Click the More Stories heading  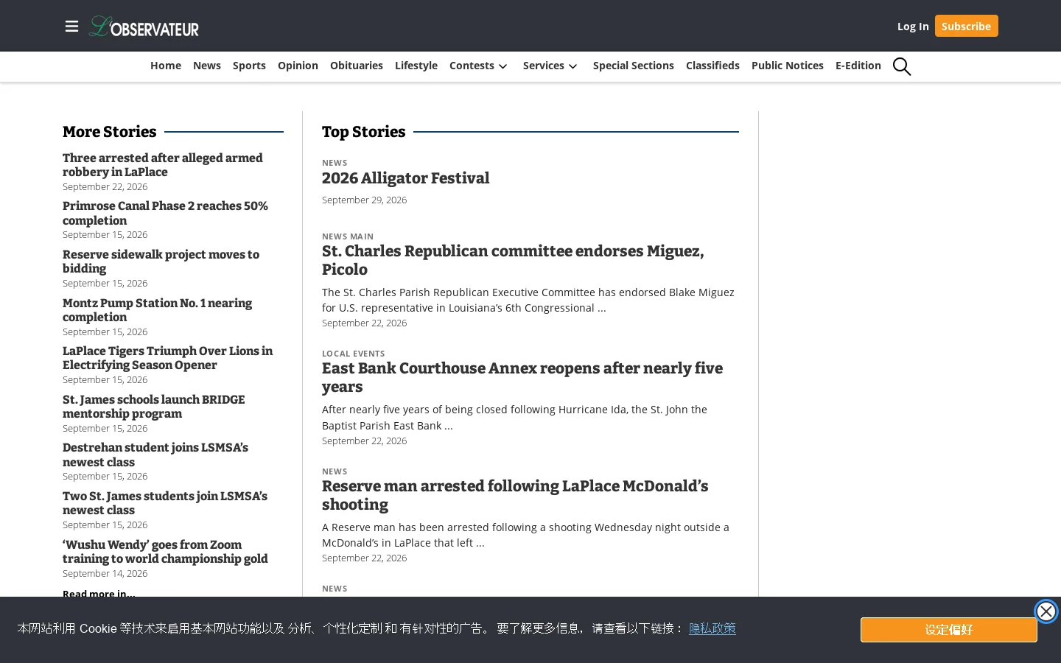pyautogui.click(x=109, y=132)
